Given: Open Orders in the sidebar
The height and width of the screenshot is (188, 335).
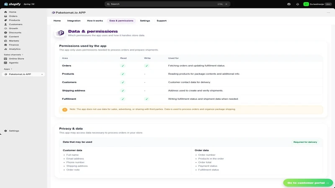Looking at the screenshot, I should point(13,16).
